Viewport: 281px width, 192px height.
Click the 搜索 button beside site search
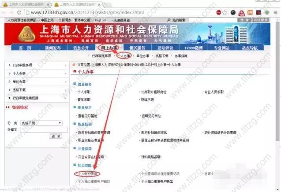[245, 20]
